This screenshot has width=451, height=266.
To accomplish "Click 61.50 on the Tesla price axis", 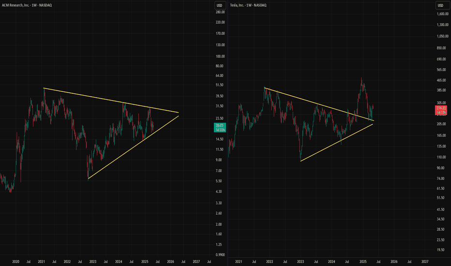I will pyautogui.click(x=440, y=188).
